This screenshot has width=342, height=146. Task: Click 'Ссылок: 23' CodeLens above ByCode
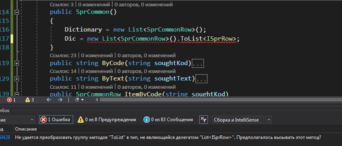(x=63, y=56)
